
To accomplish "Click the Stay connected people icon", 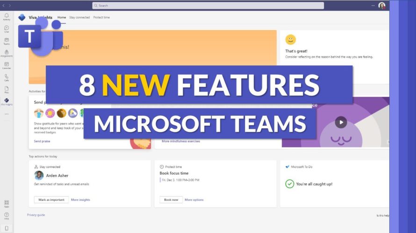I will point(36,167).
